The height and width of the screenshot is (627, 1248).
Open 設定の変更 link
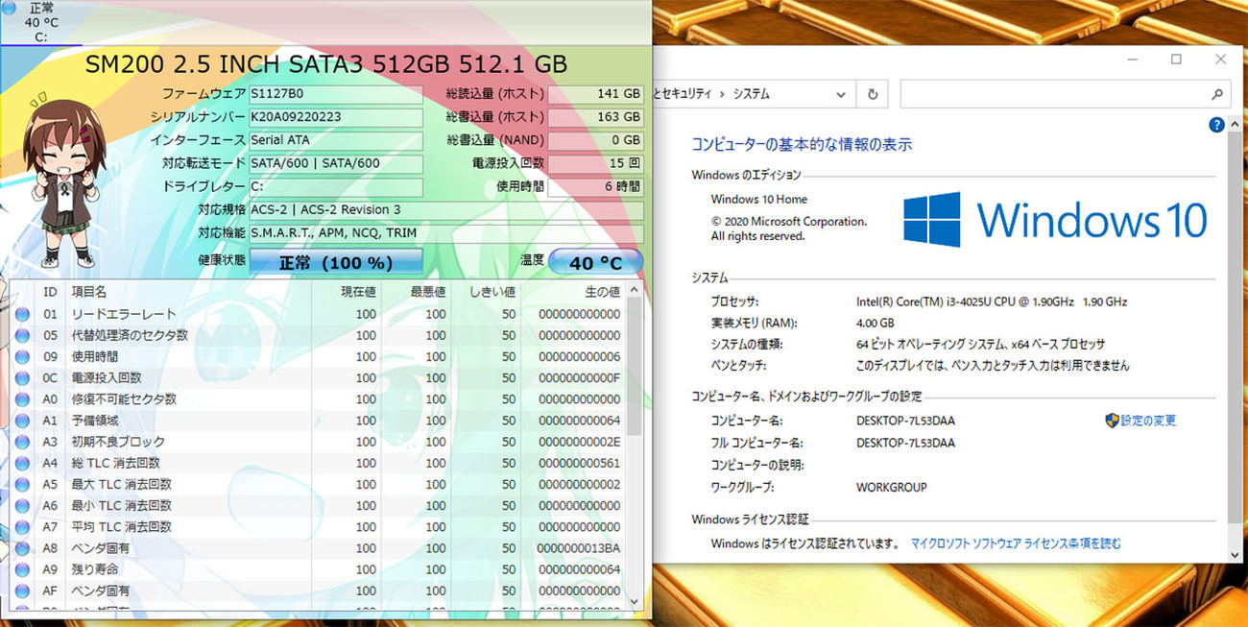tap(1148, 421)
